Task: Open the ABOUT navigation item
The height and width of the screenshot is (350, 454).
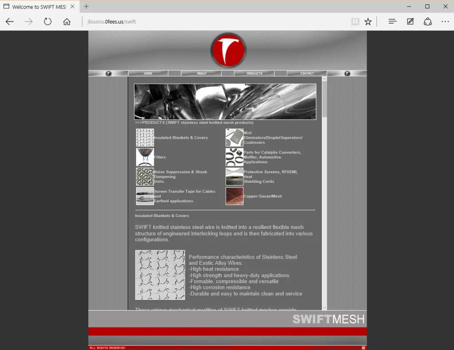Action: pyautogui.click(x=202, y=73)
